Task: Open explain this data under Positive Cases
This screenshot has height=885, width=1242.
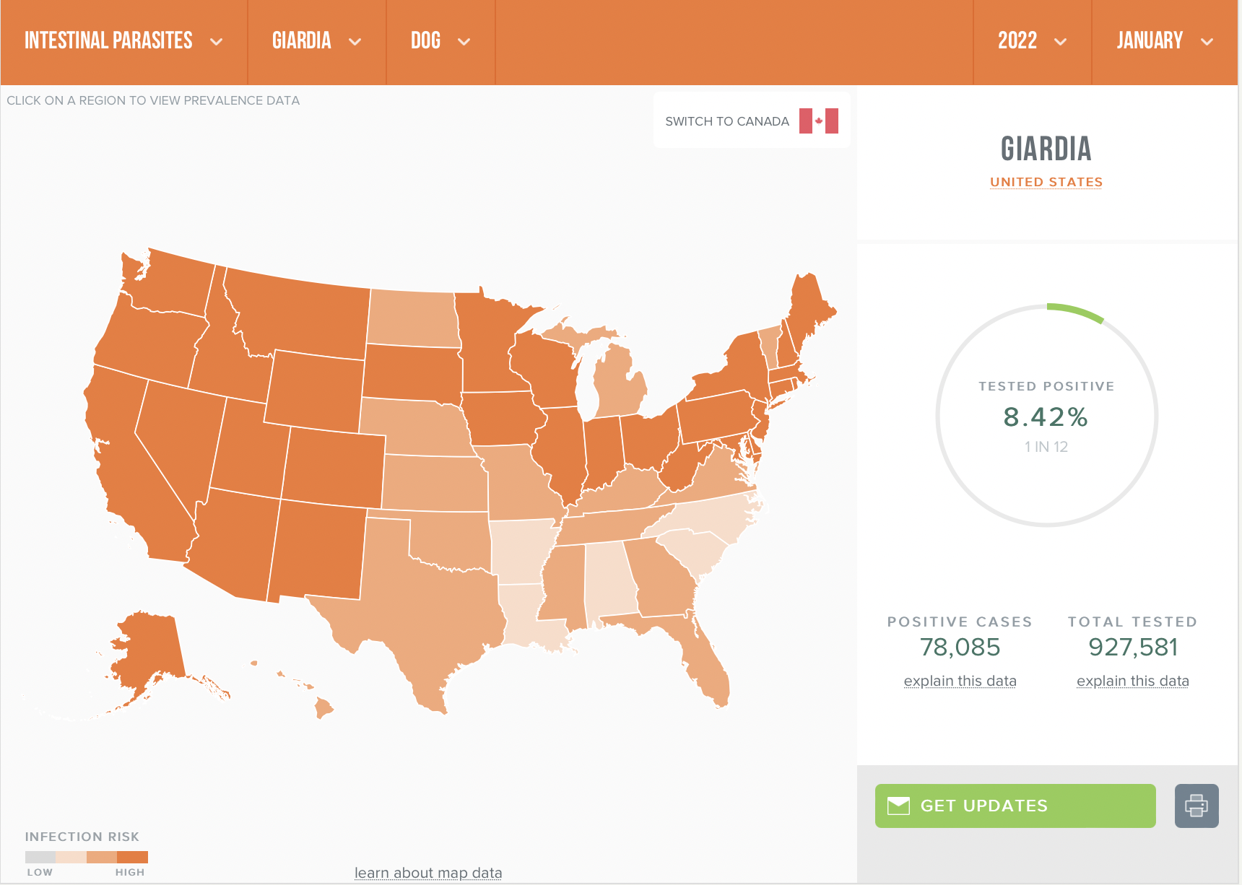Action: [960, 681]
